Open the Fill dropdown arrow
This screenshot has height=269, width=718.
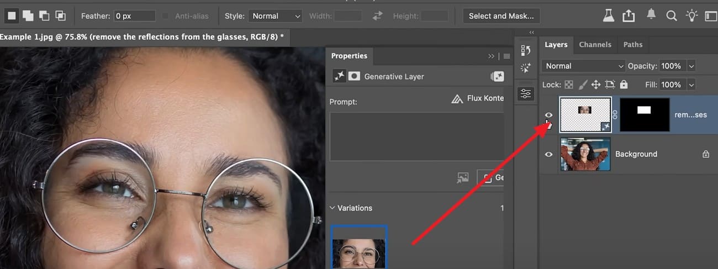point(691,85)
